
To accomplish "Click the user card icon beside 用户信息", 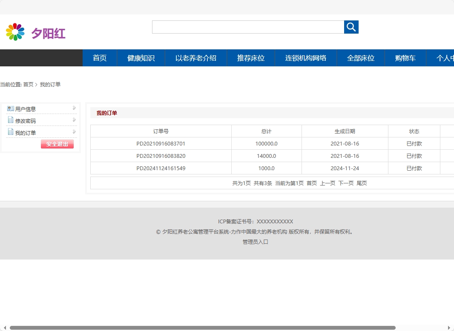I will point(10,108).
